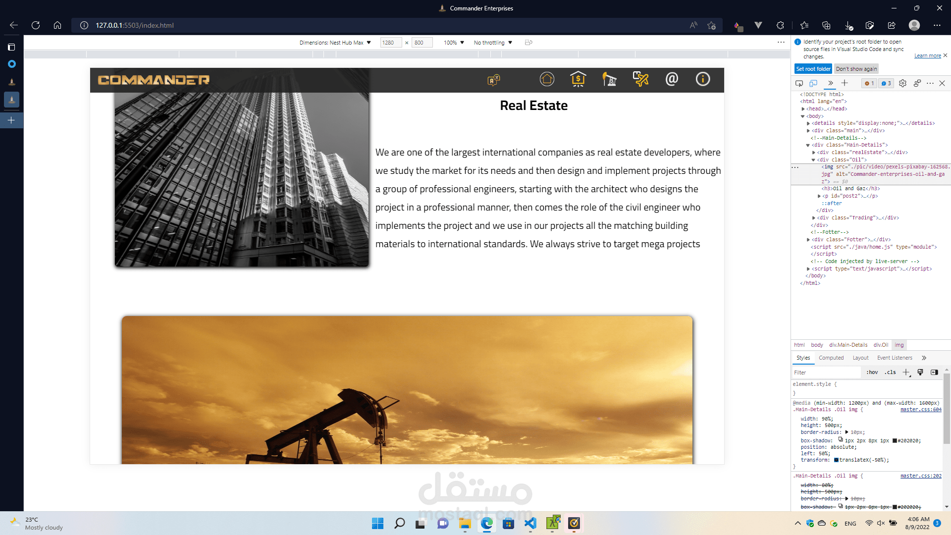Show more DevTools tools with chevron

pos(831,83)
